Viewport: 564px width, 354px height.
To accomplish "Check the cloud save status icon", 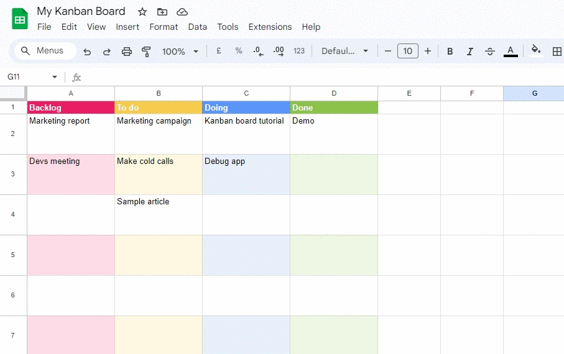I will [x=182, y=12].
